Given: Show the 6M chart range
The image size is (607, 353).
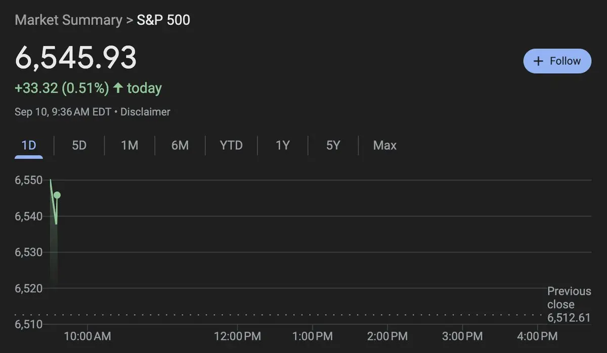Looking at the screenshot, I should click(180, 146).
